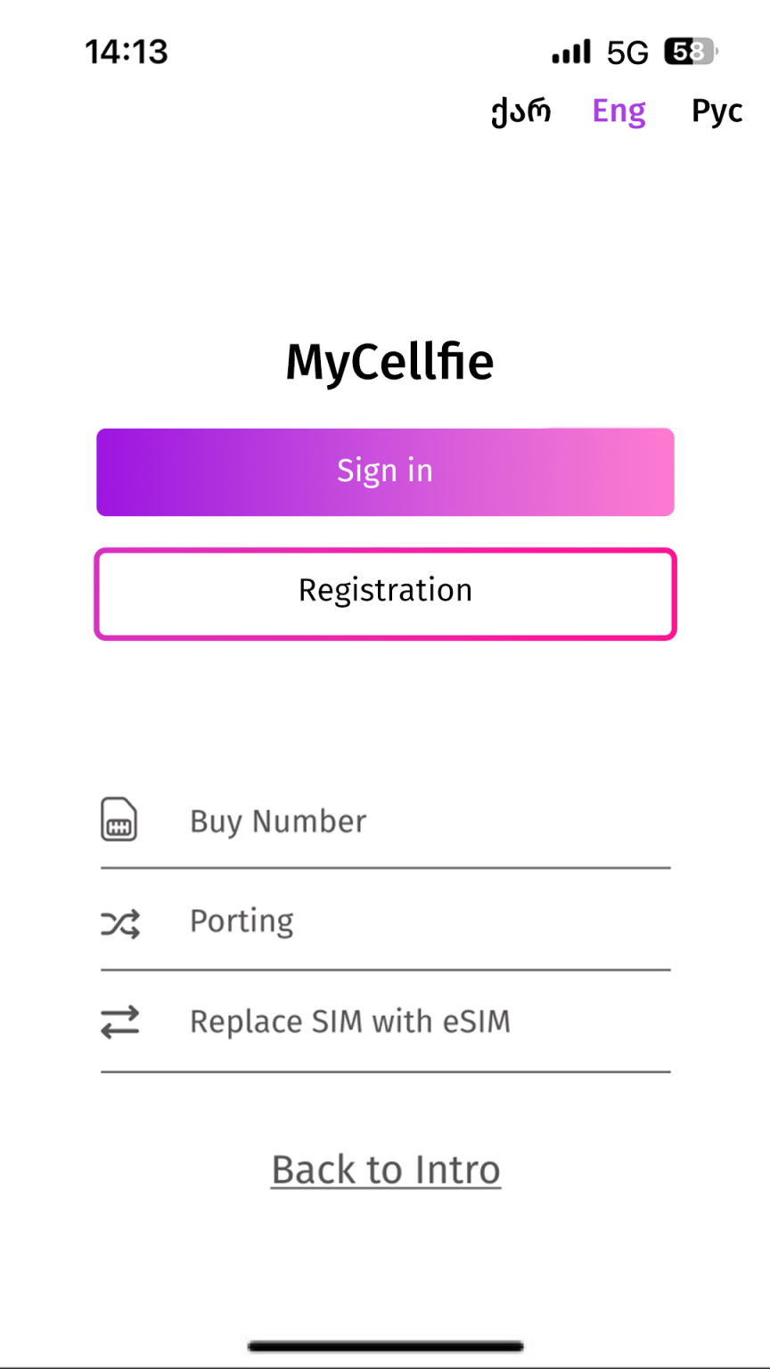Tap the battery indicator showing 58

691,52
